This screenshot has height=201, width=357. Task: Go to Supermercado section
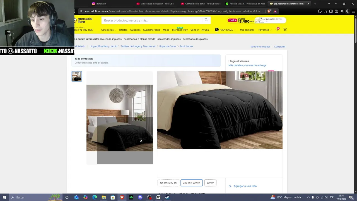tap(152, 30)
